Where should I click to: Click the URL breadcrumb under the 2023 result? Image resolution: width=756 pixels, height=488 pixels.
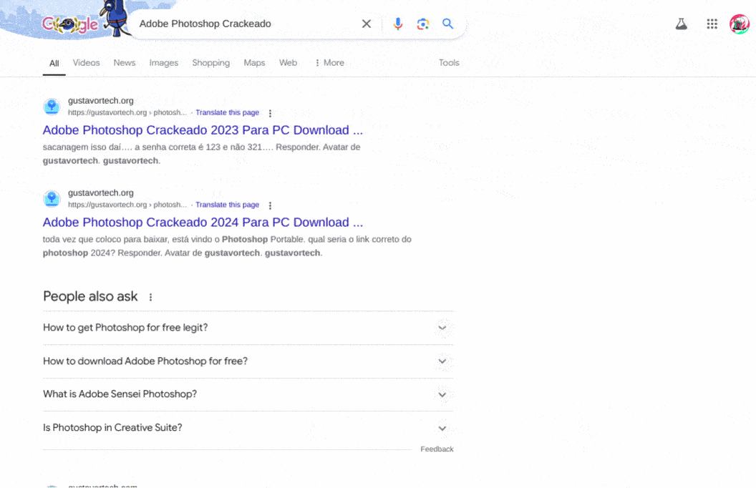pos(127,112)
